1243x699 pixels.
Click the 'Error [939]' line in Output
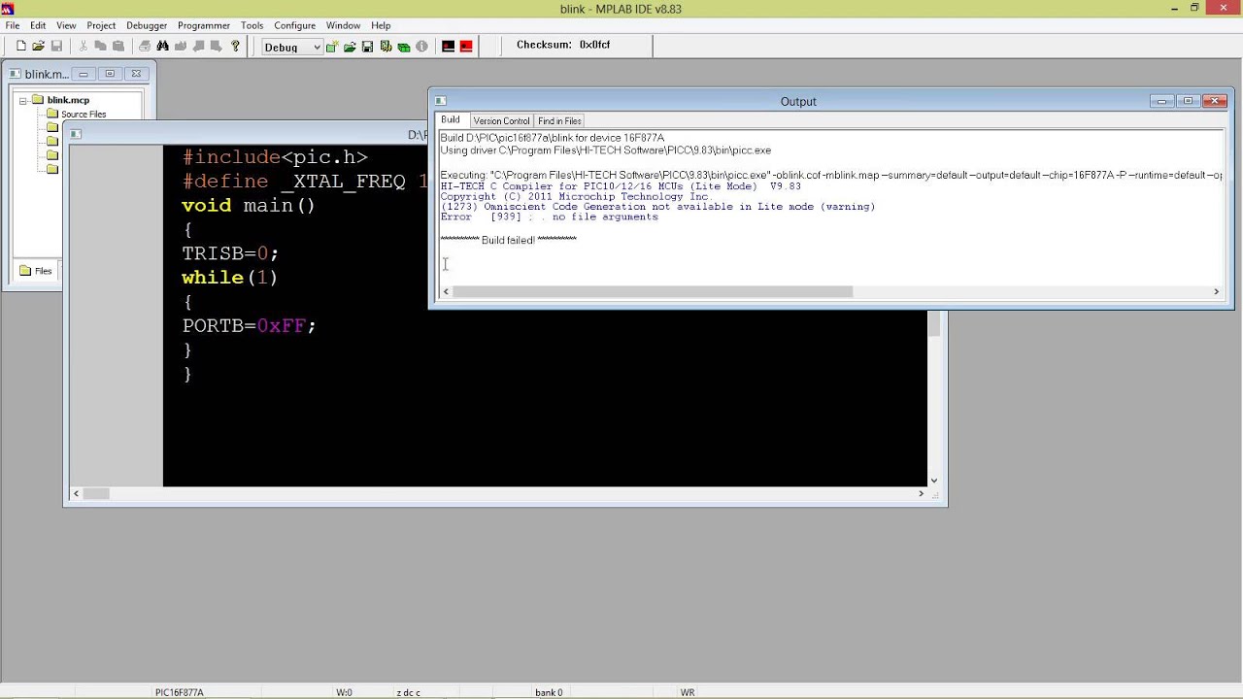pos(549,216)
